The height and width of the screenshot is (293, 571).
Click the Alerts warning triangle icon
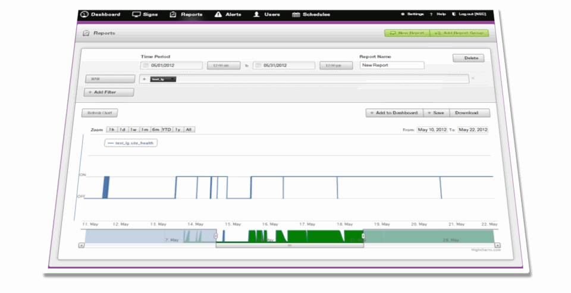[218, 14]
